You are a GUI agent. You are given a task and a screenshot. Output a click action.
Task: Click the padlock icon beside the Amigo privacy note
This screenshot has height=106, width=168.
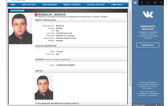pos(140,82)
